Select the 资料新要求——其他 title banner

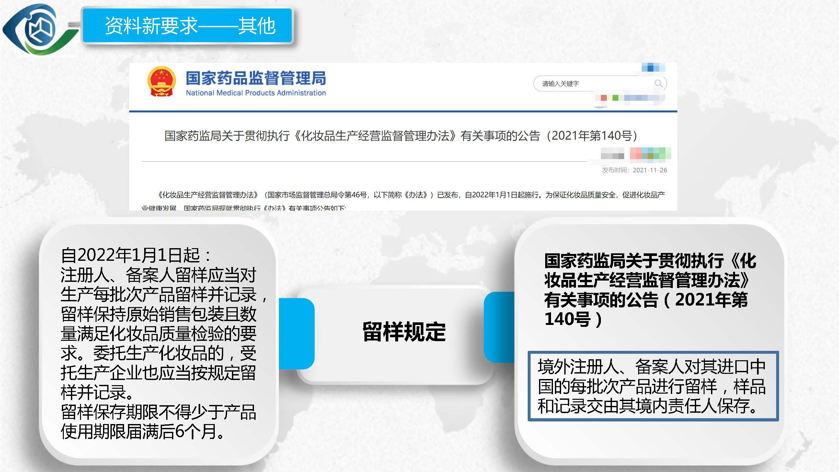(x=187, y=26)
